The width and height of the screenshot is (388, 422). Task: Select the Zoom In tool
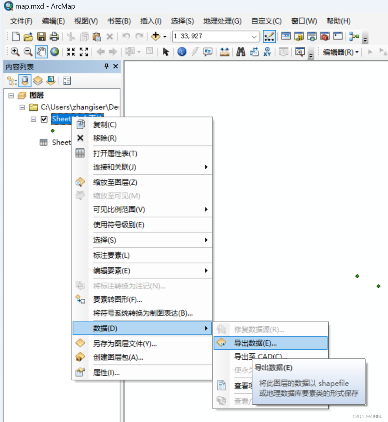click(15, 52)
